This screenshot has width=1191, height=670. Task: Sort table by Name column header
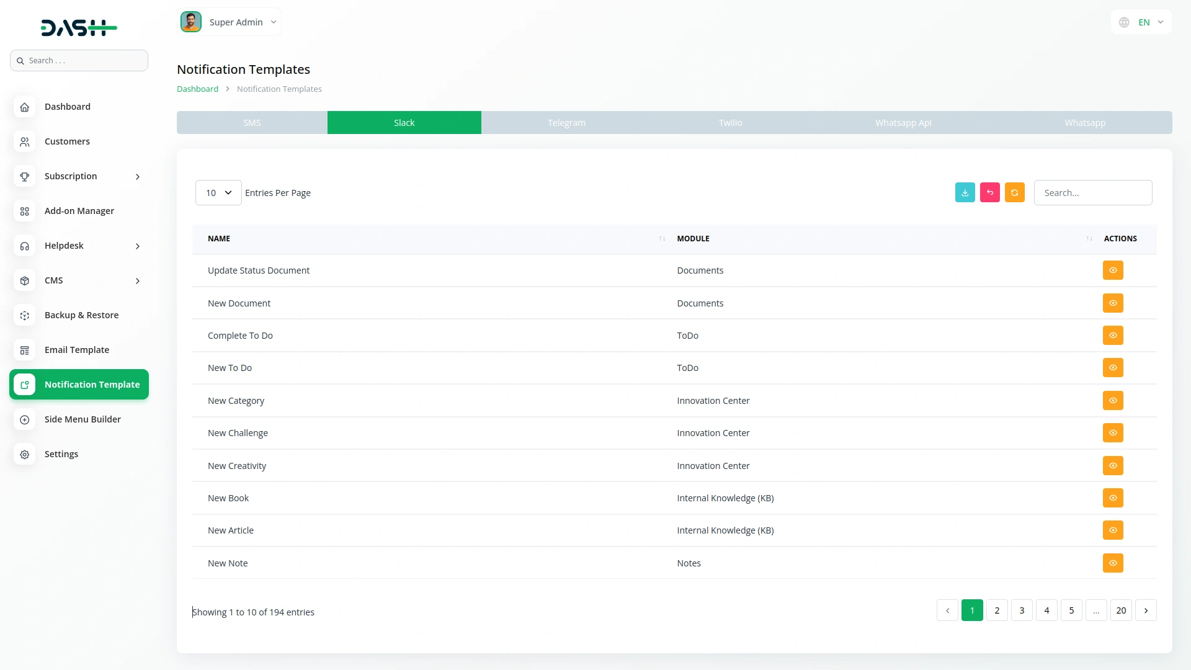click(x=219, y=239)
